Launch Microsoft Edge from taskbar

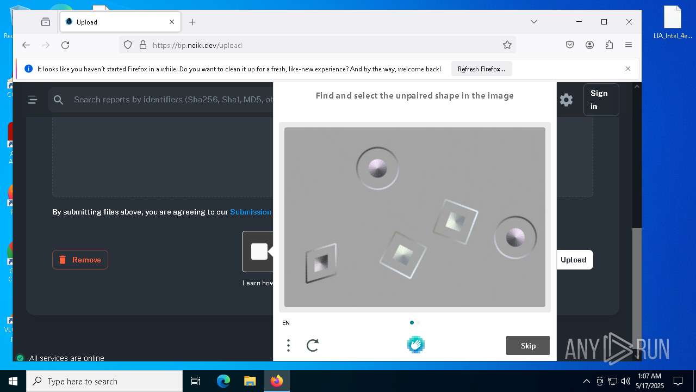click(223, 381)
